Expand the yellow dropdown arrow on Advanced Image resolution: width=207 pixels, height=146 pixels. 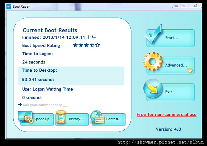tap(190, 71)
